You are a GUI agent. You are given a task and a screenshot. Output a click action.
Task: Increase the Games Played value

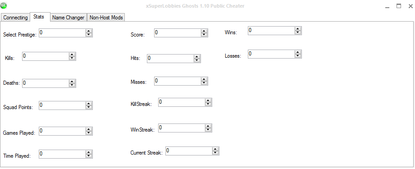[x=89, y=129]
